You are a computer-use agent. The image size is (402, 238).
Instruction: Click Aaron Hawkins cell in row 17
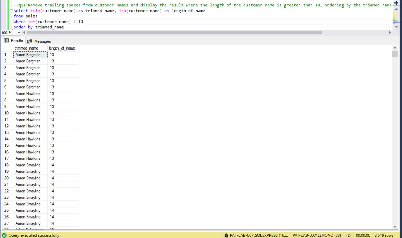pyautogui.click(x=30, y=158)
